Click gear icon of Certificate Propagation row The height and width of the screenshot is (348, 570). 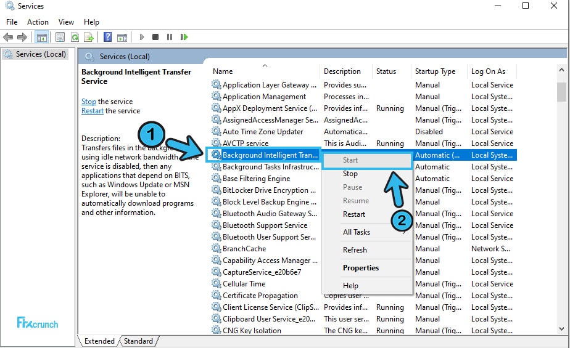tap(217, 296)
